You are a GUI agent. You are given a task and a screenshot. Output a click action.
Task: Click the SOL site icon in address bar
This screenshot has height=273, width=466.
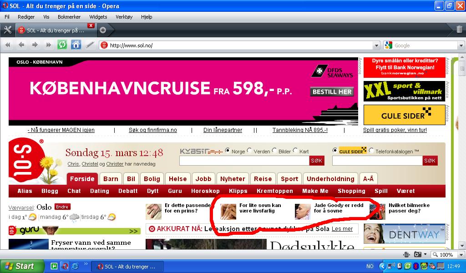click(104, 45)
